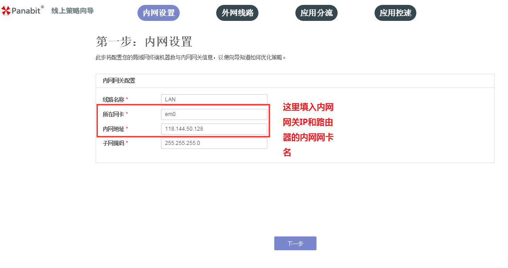Click the 内网网关配置 panel header
The image size is (508, 268).
[119, 81]
